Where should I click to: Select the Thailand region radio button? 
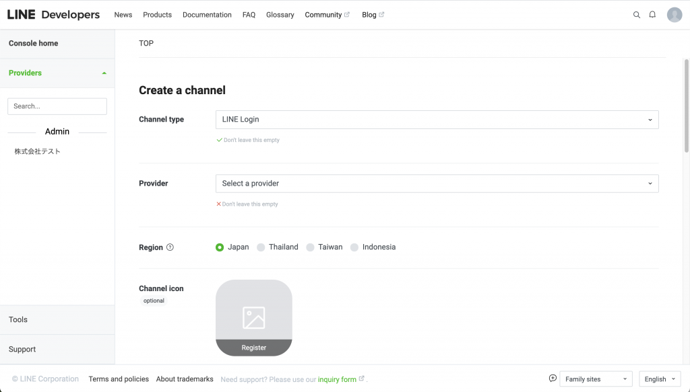(261, 247)
